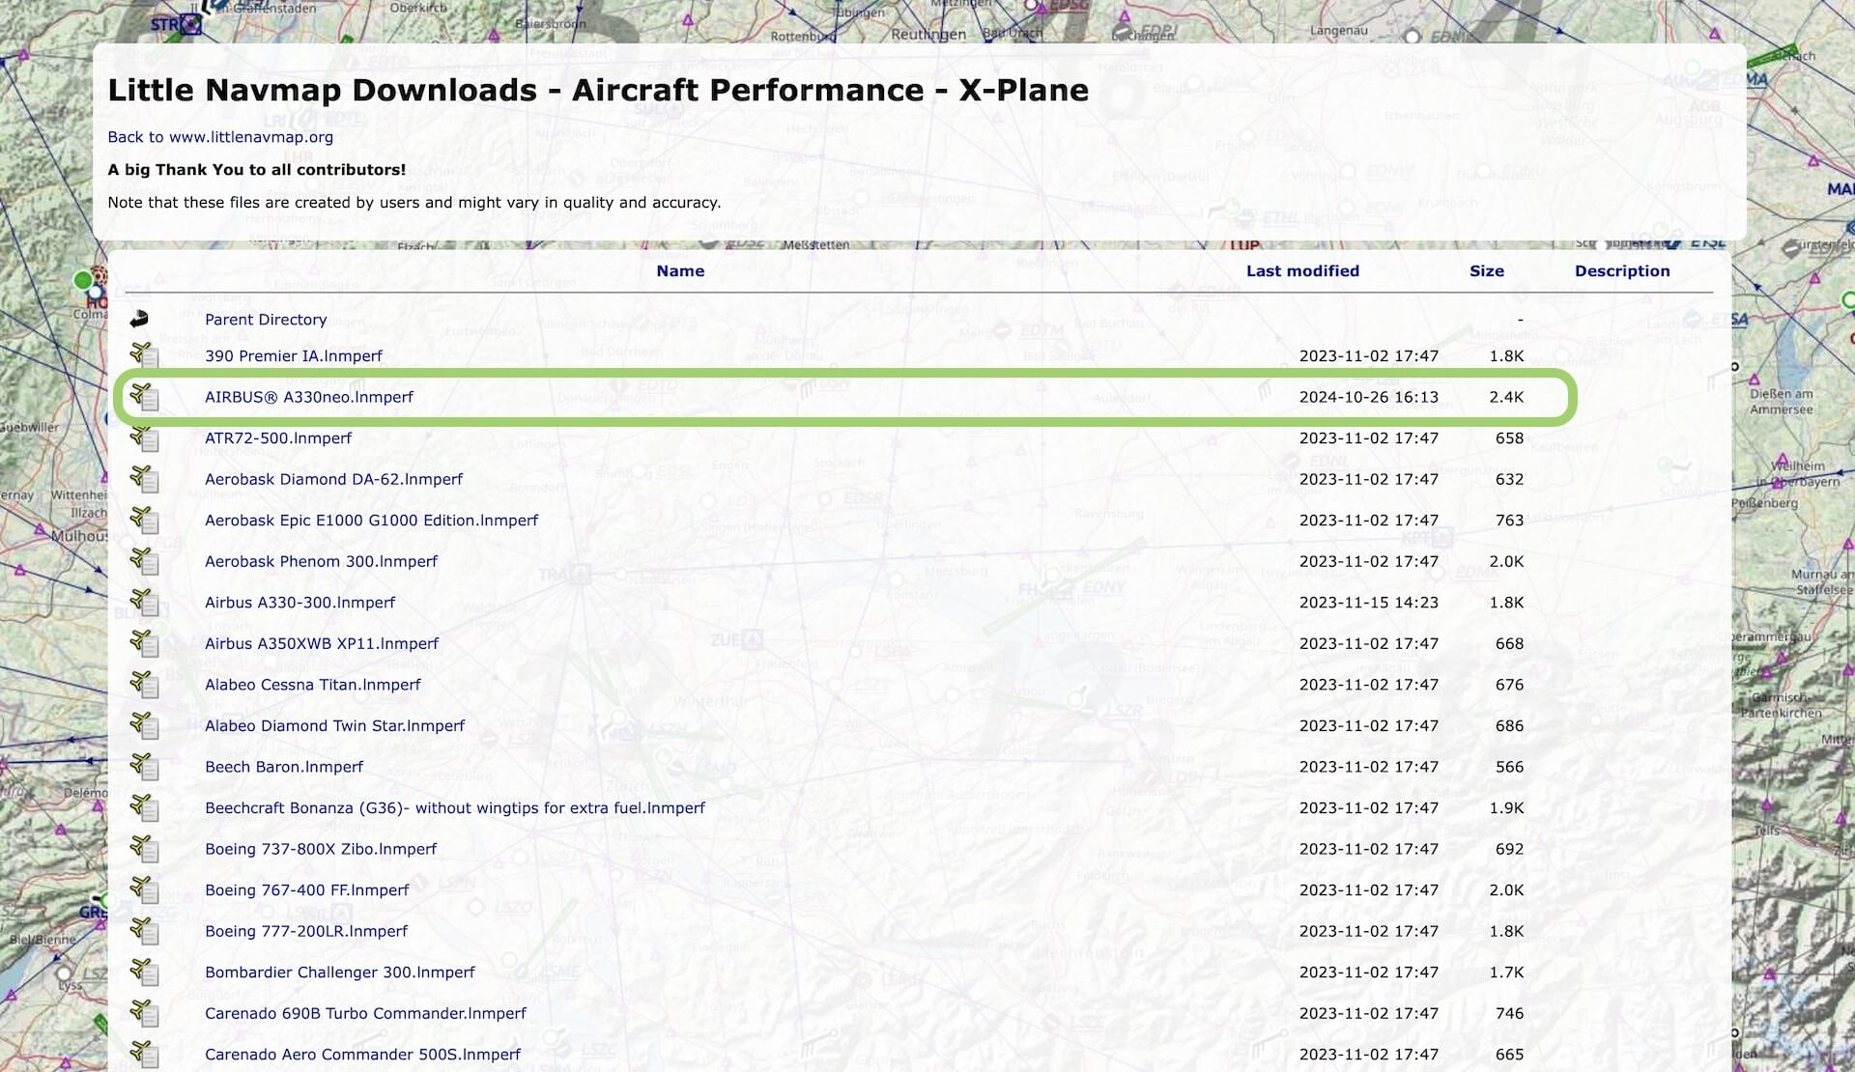Download Carenado 690B Turbo Commander.lnmperf

(365, 1013)
